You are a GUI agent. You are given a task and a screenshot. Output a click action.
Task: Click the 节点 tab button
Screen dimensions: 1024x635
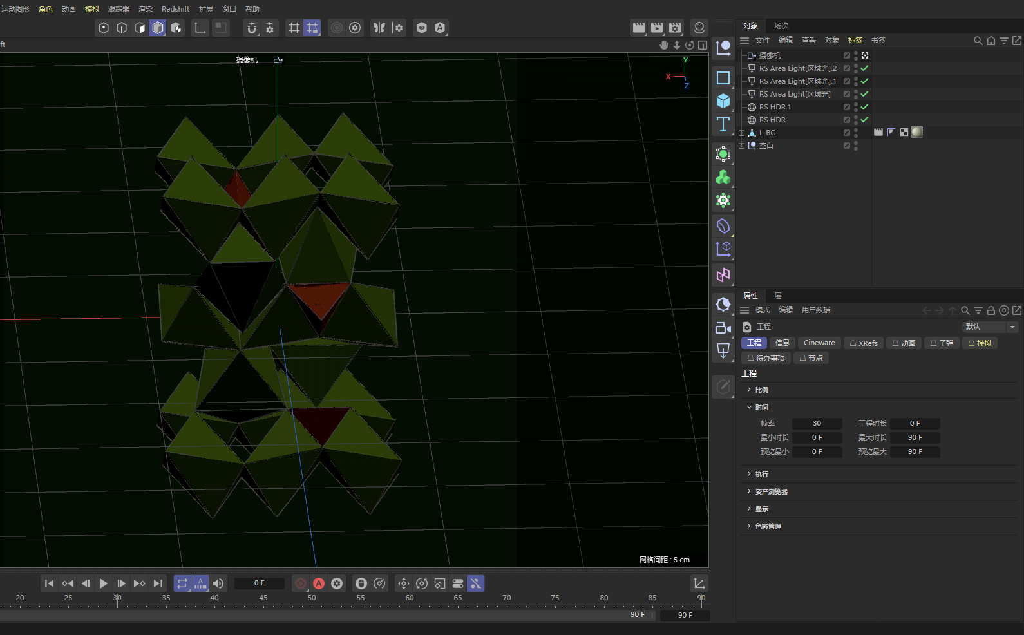[811, 358]
